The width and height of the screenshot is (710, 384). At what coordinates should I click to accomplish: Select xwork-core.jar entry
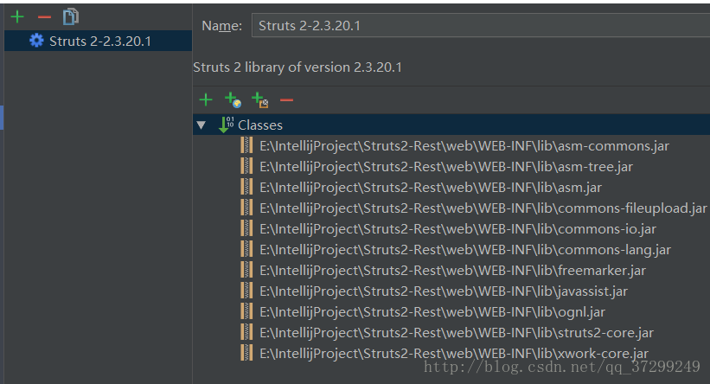[454, 354]
